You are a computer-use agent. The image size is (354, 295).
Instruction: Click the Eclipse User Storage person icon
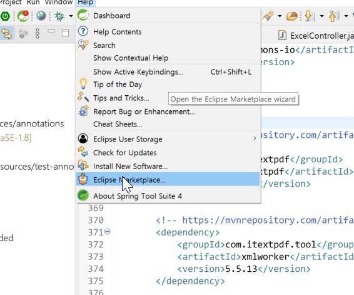tap(83, 138)
